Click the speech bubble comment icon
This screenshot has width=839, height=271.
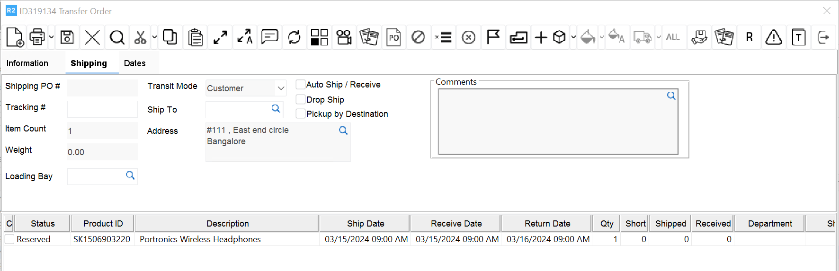pos(269,37)
